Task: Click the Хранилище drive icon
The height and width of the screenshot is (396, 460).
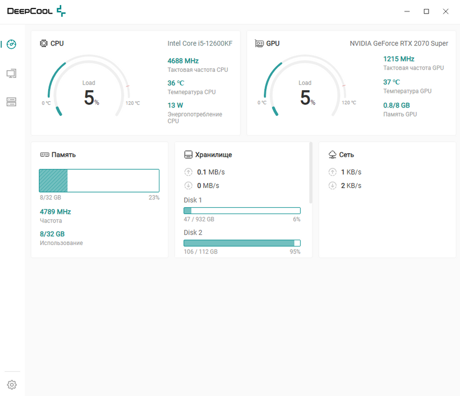Action: click(x=188, y=155)
